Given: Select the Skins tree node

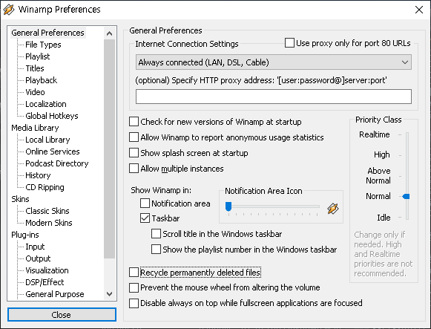Looking at the screenshot, I should pos(20,199).
